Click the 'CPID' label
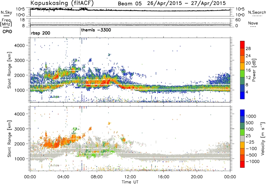This screenshot has width=266, height=184. tap(7, 32)
